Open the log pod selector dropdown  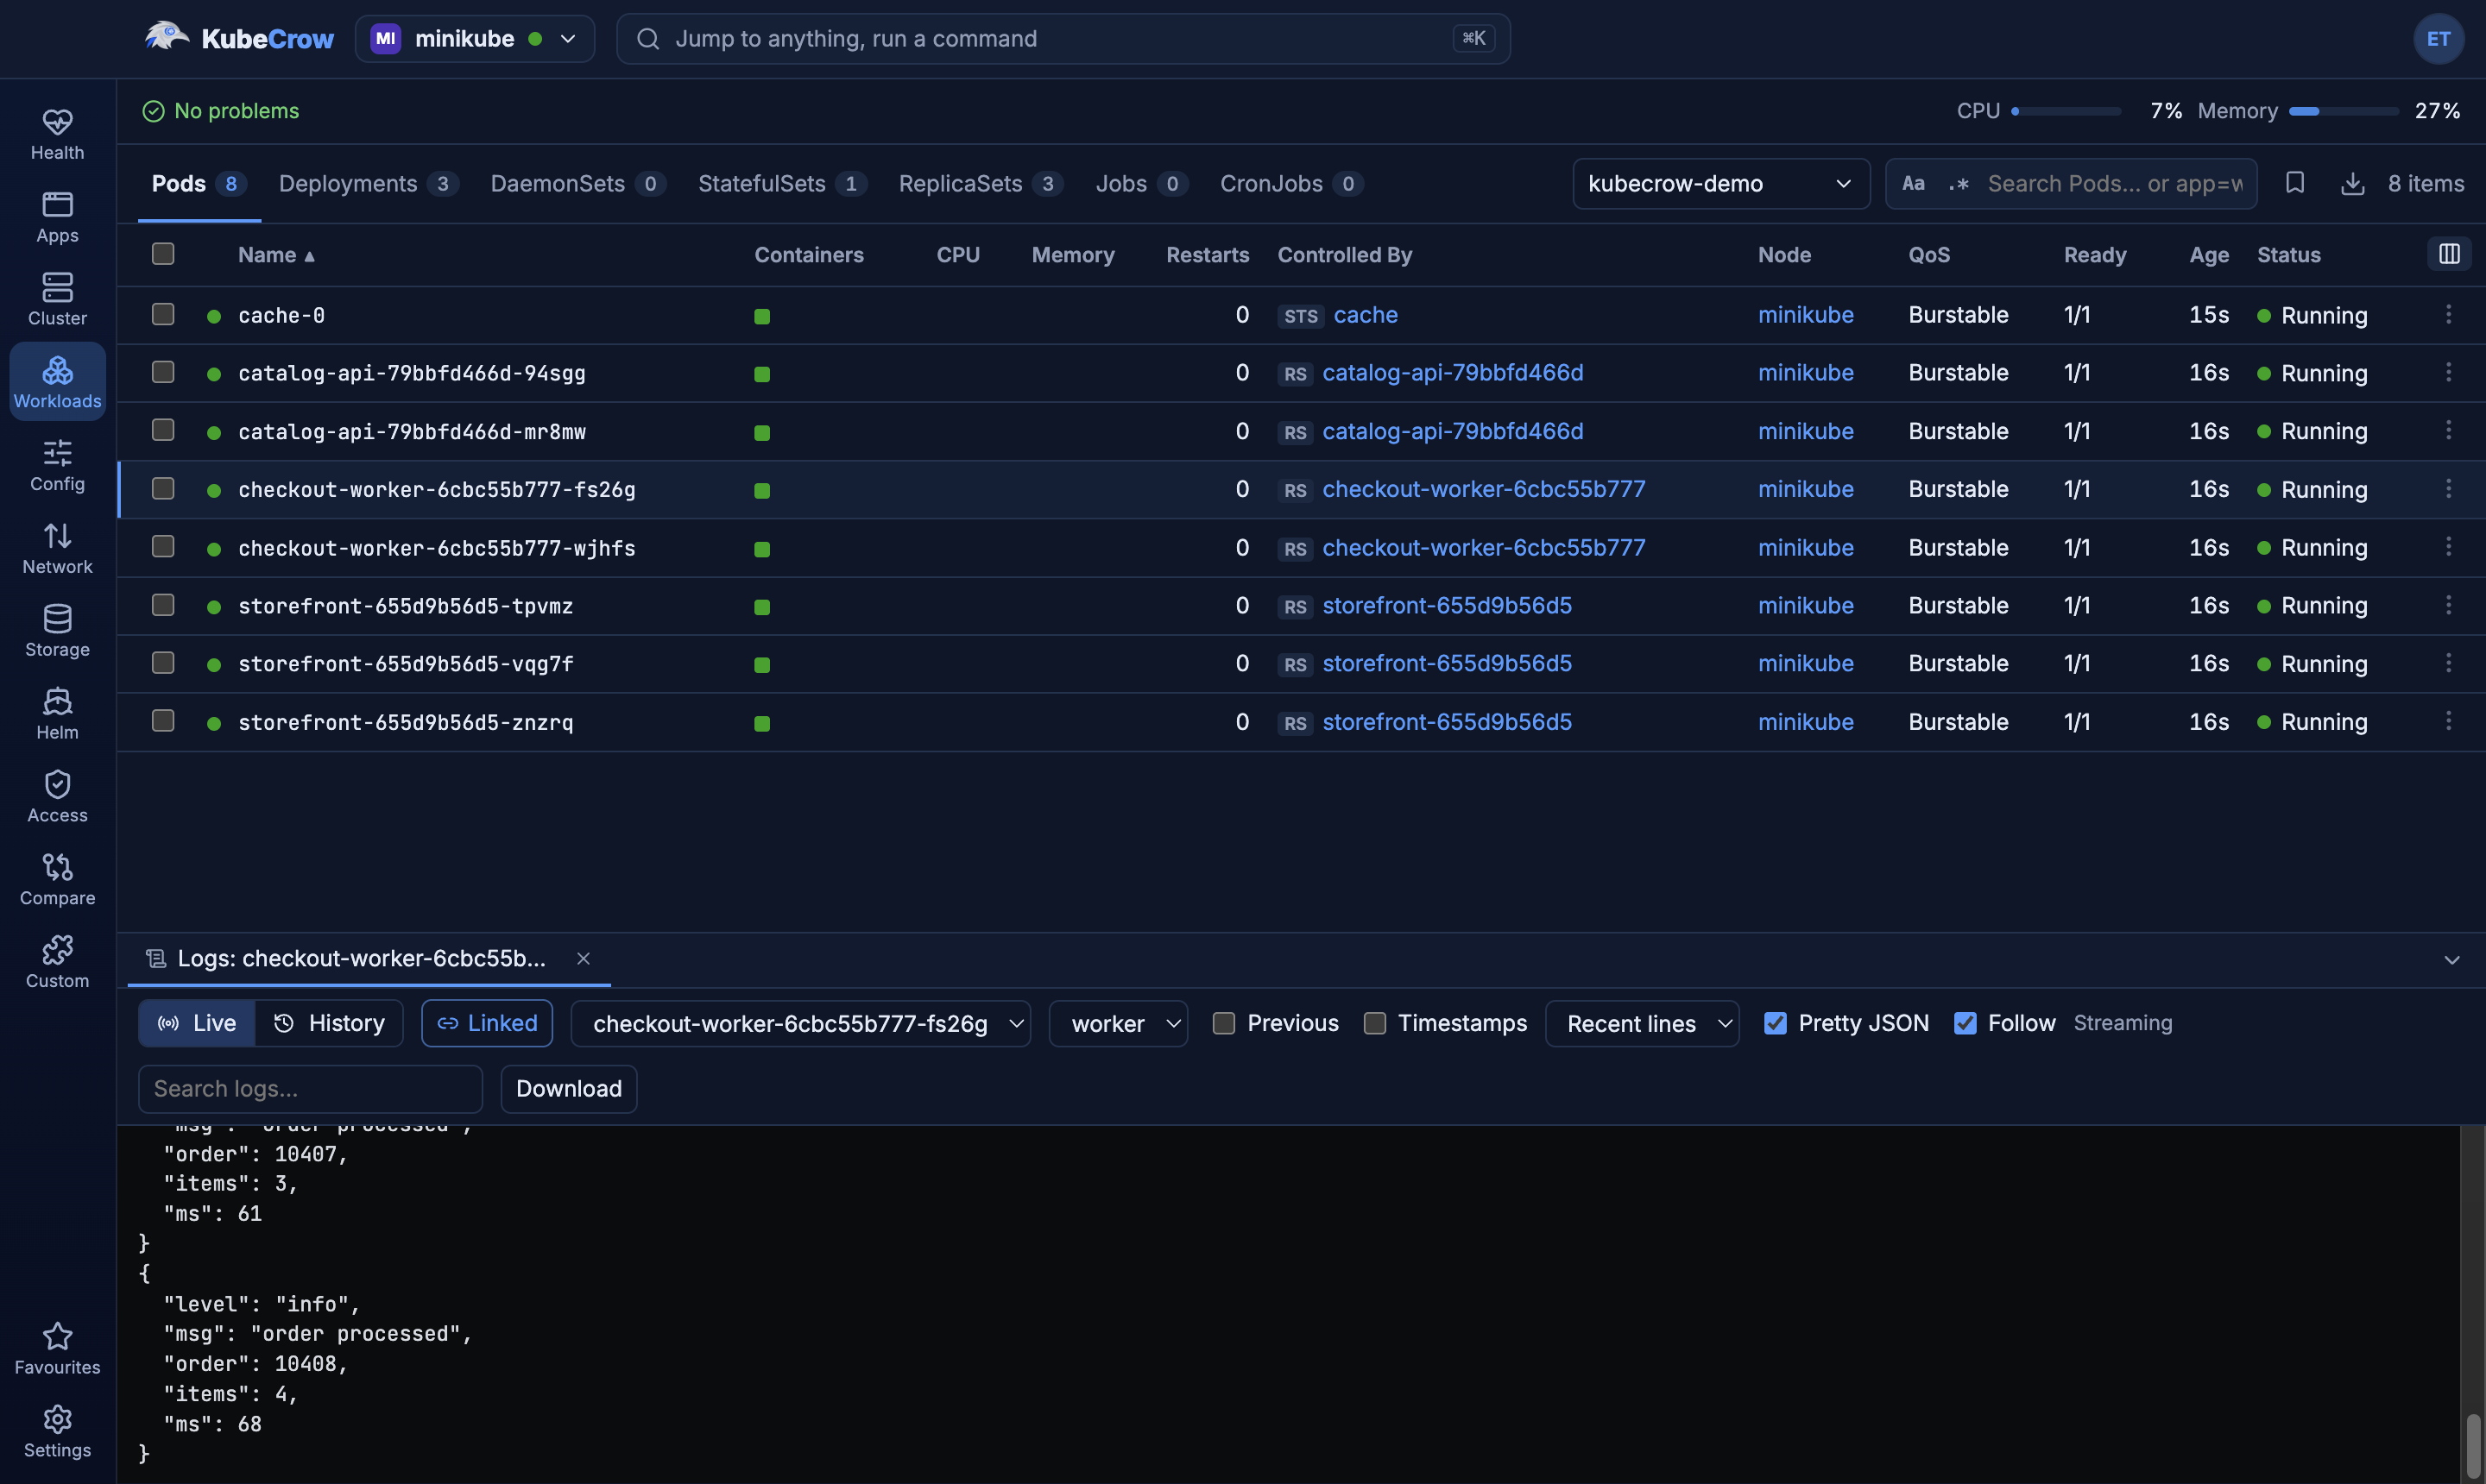pyautogui.click(x=800, y=1023)
